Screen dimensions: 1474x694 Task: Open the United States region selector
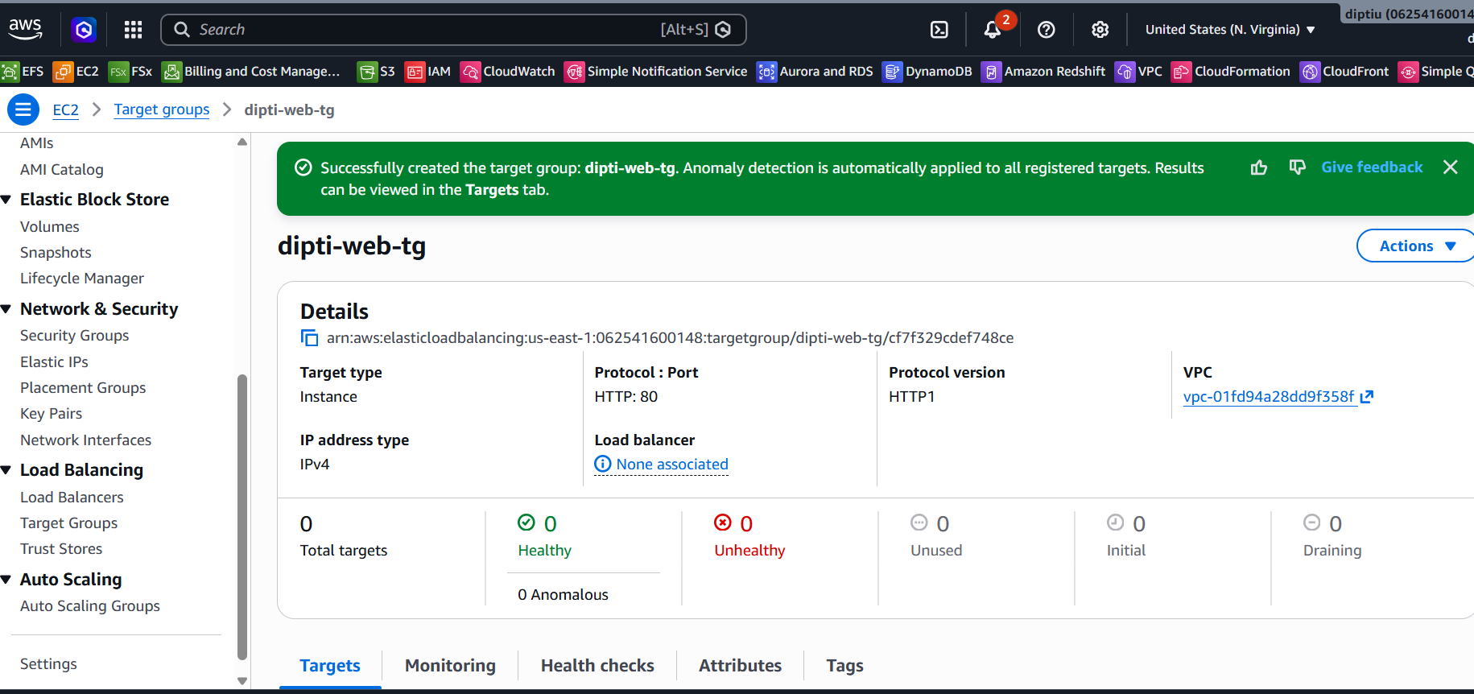point(1230,30)
